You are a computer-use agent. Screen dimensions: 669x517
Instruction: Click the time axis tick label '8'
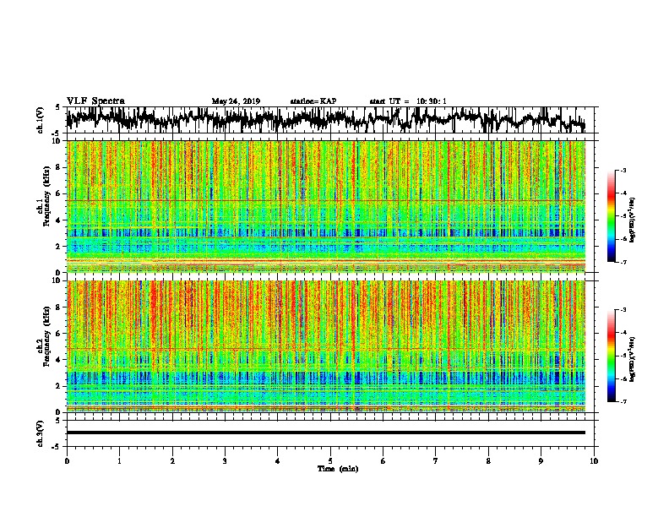pos(488,460)
